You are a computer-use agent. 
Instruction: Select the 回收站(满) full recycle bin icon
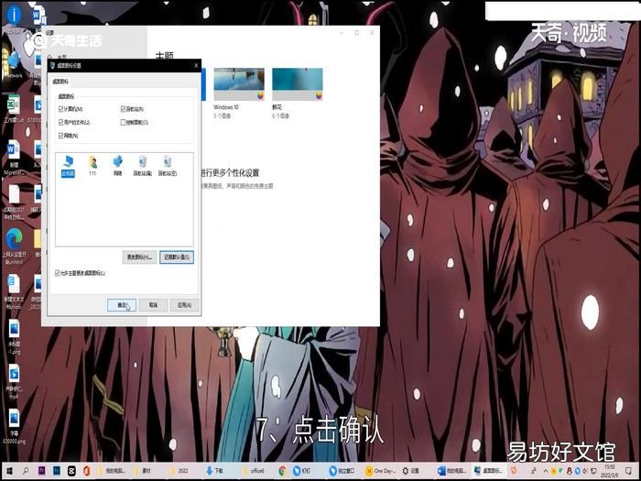pyautogui.click(x=142, y=166)
